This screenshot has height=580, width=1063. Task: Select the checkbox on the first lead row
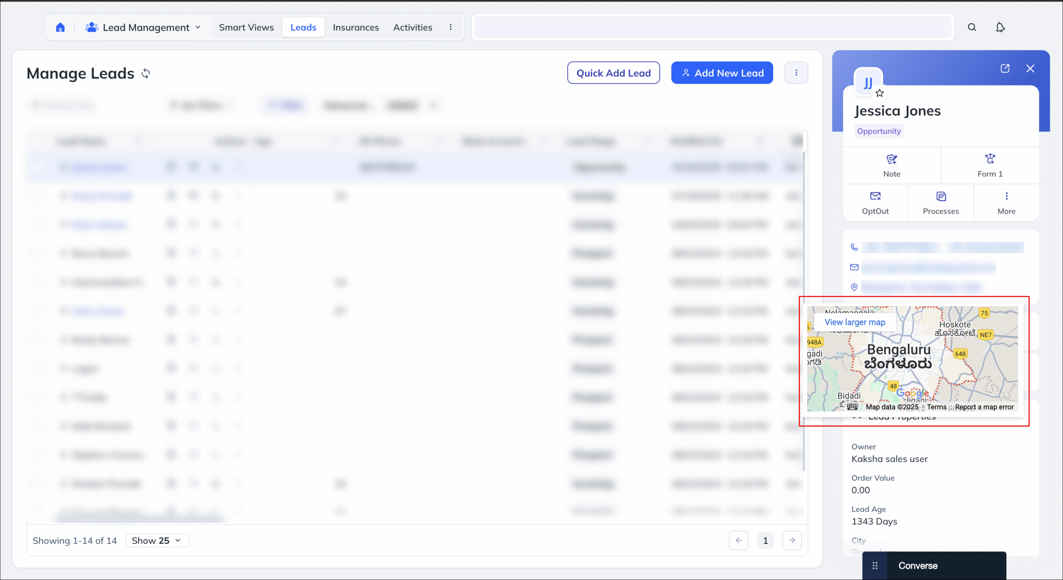click(x=38, y=167)
